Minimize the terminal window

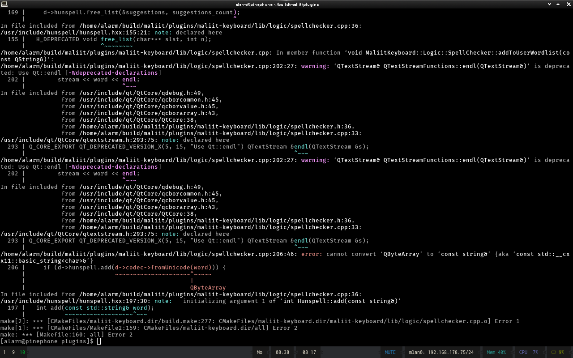[550, 4]
